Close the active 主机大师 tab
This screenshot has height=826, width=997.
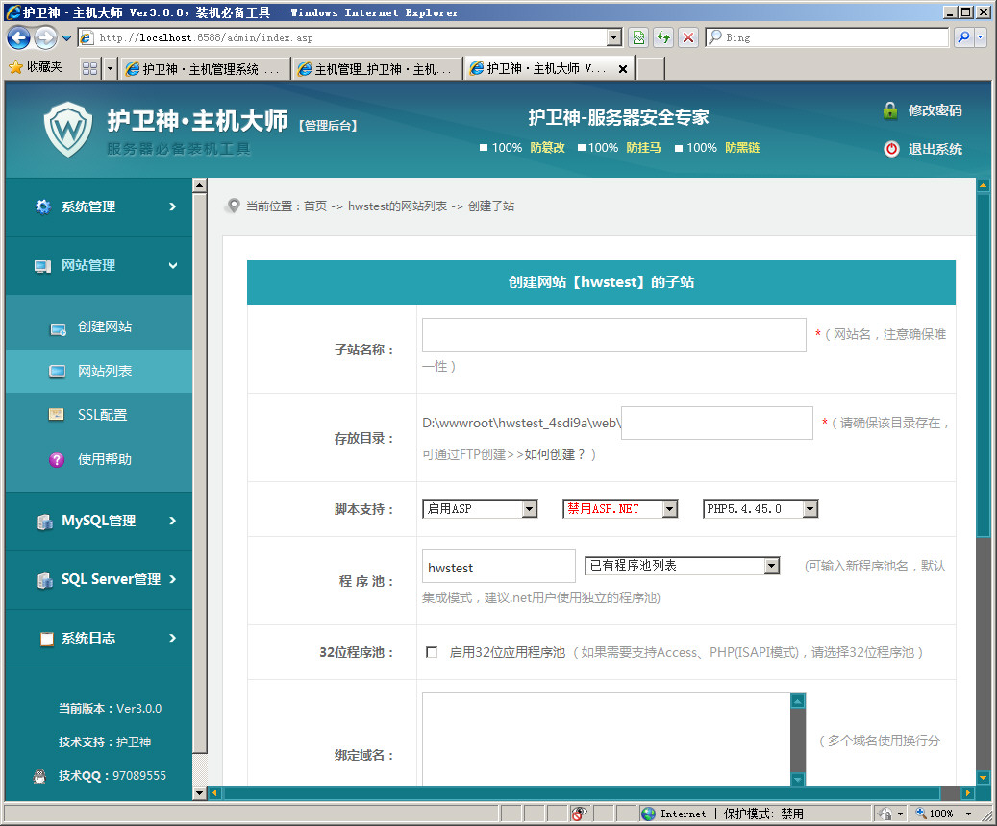coord(623,68)
